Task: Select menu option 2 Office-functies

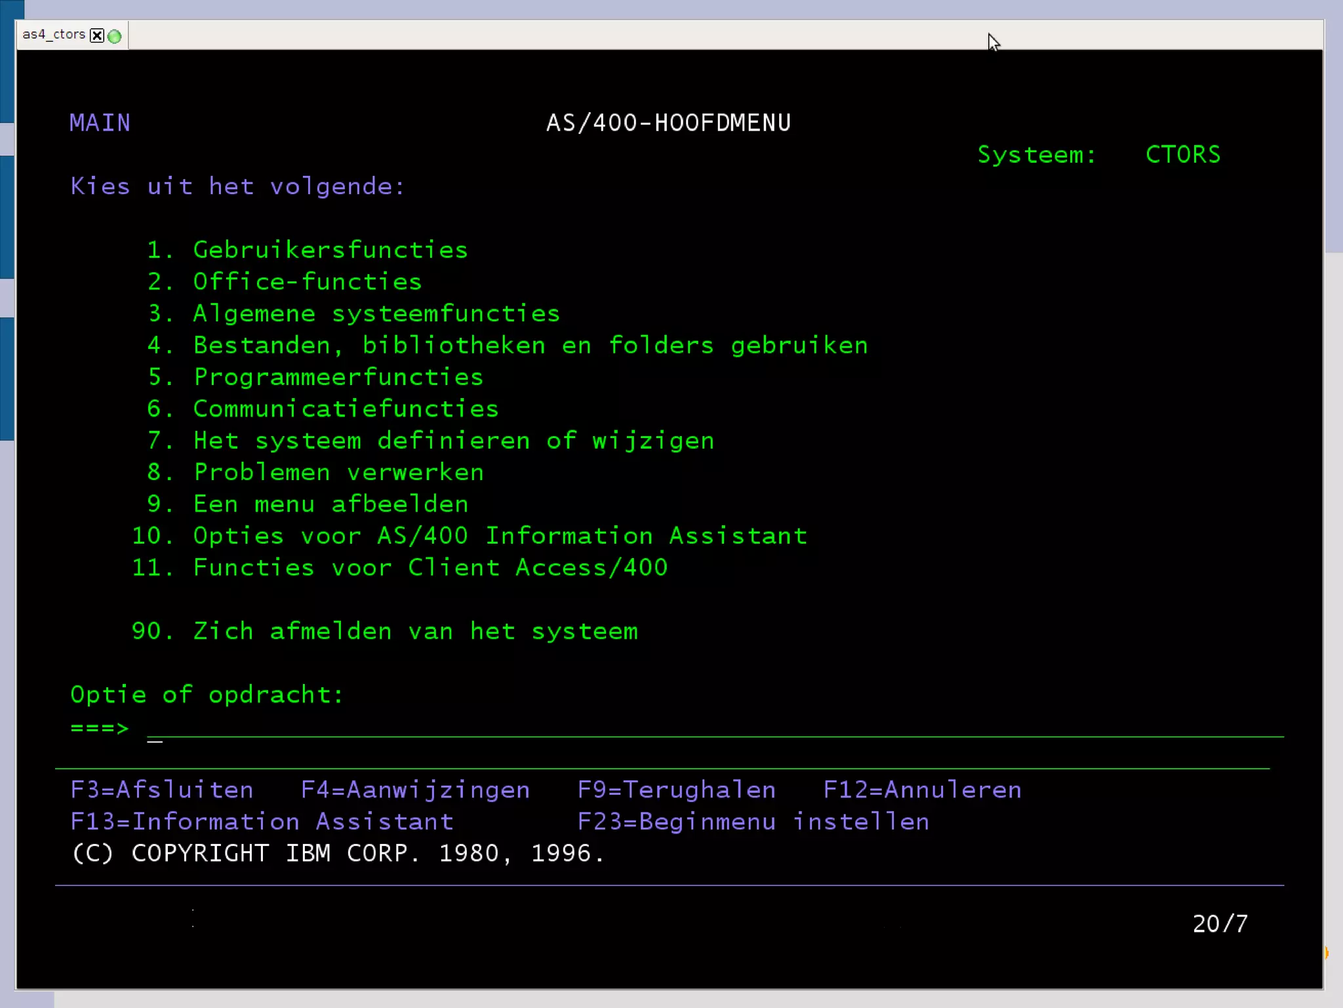Action: (307, 282)
